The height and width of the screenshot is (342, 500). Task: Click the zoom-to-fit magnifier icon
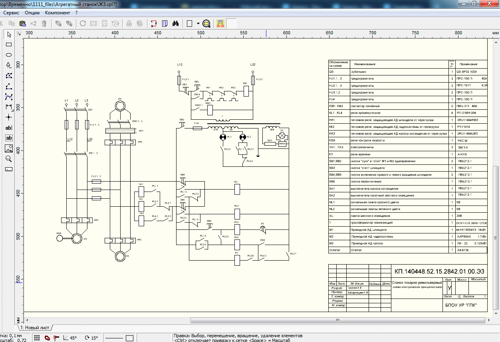(206, 23)
